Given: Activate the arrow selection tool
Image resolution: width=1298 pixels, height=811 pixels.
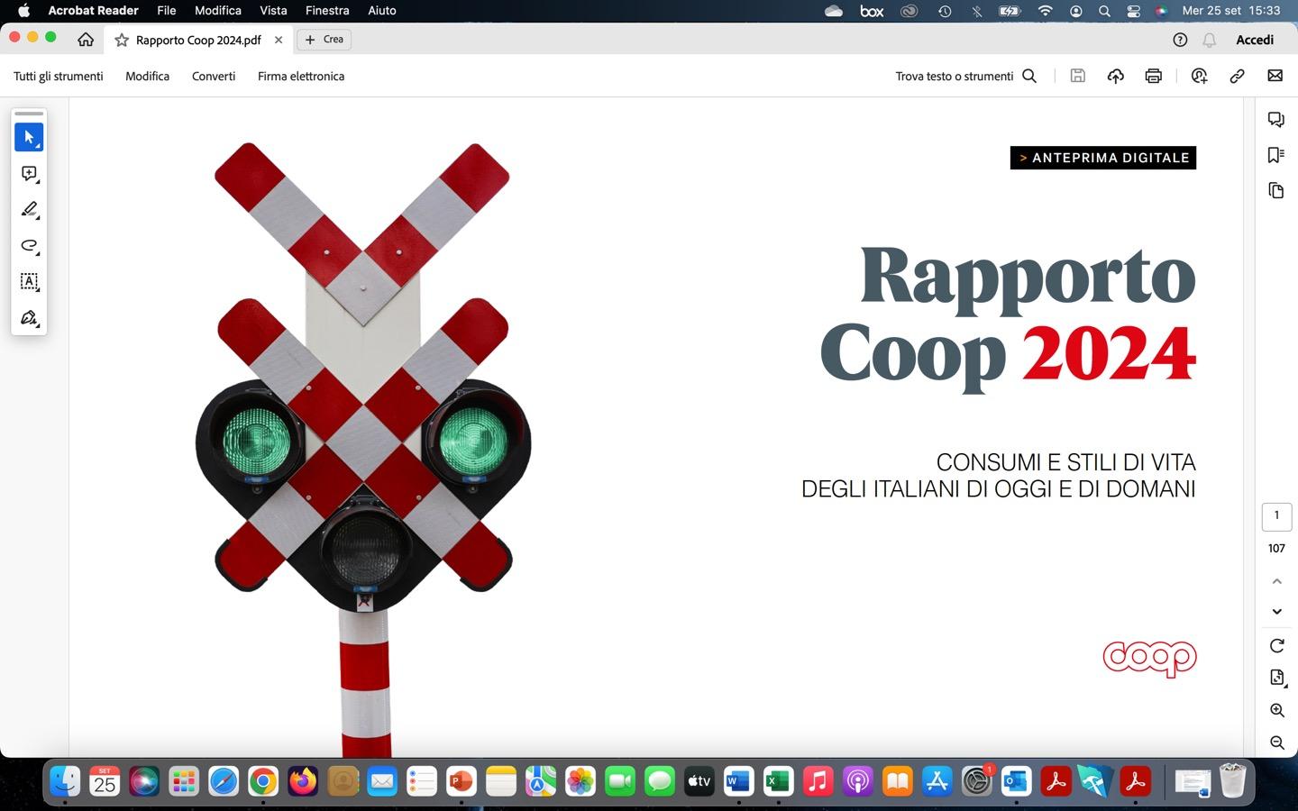Looking at the screenshot, I should tap(29, 137).
